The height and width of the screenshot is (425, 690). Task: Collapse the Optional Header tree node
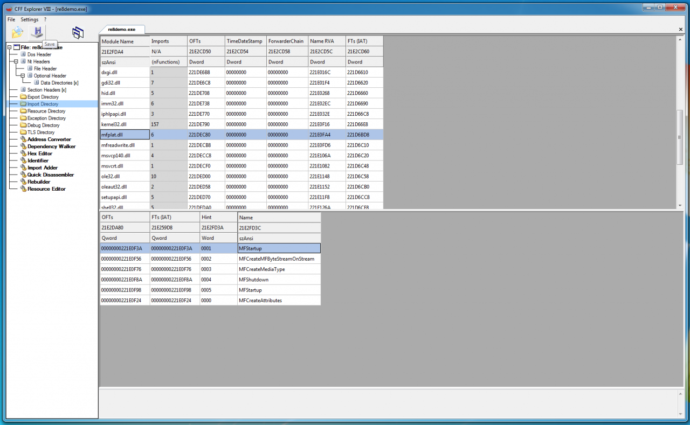pos(22,75)
